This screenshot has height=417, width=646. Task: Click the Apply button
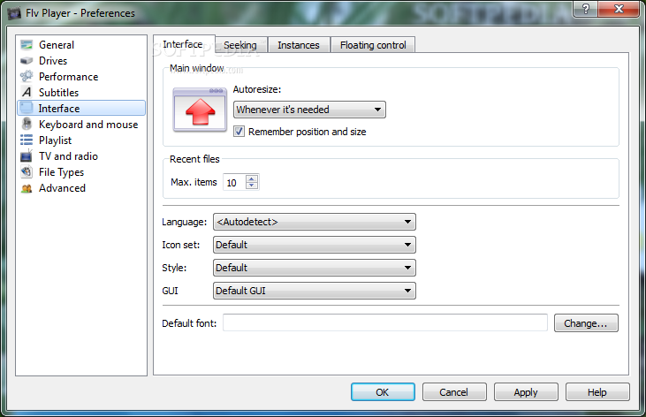(x=526, y=392)
